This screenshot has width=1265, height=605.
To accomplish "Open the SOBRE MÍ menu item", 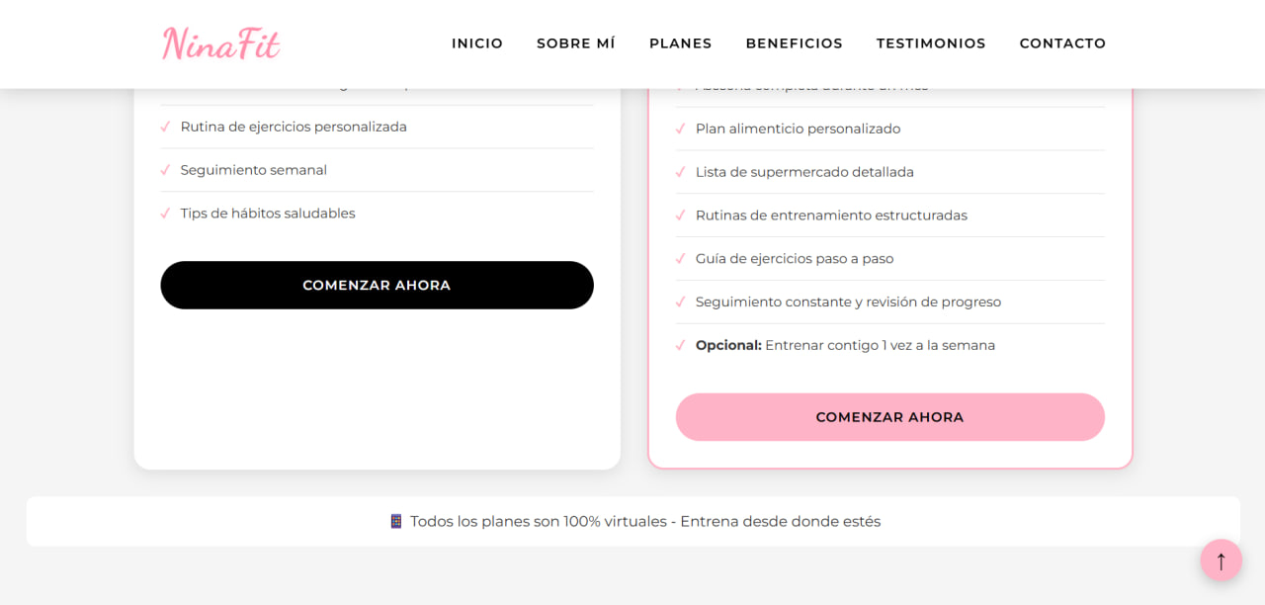I will (x=576, y=43).
